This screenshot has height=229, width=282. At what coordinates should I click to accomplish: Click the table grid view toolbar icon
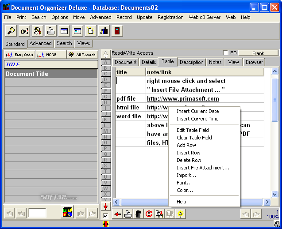[x=64, y=31]
